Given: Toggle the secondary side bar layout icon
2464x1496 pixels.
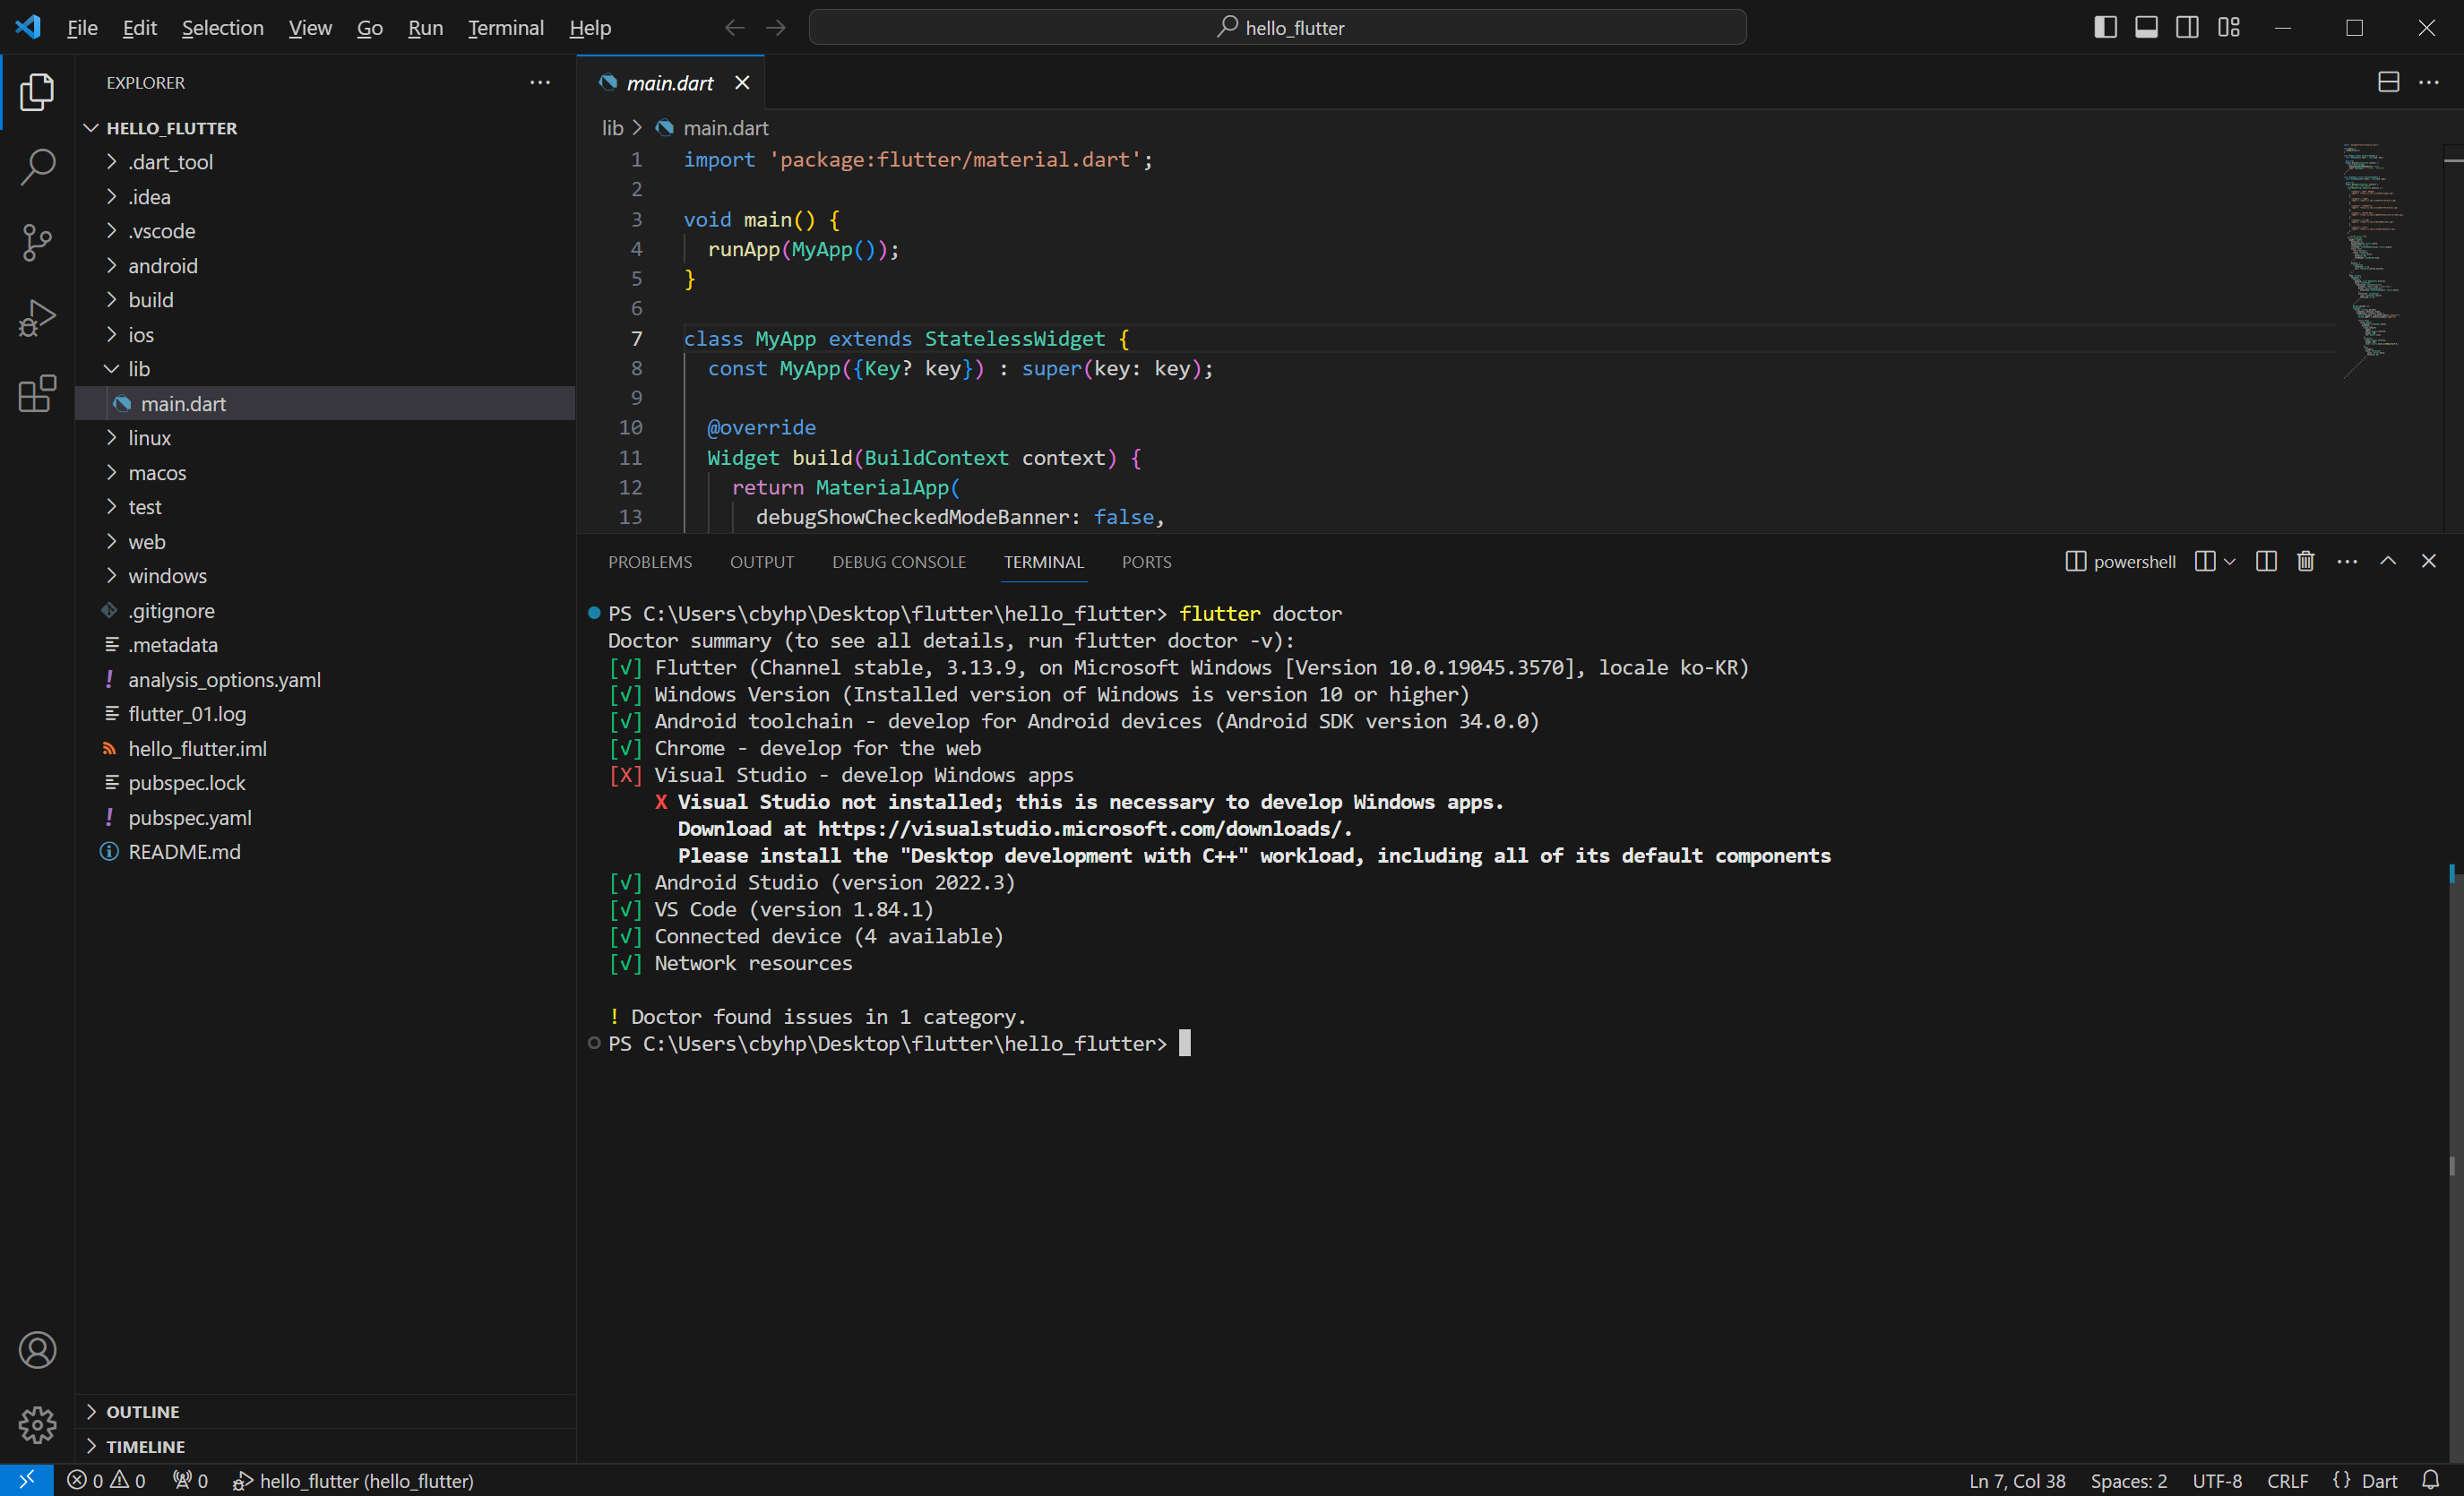Looking at the screenshot, I should coord(2187,27).
